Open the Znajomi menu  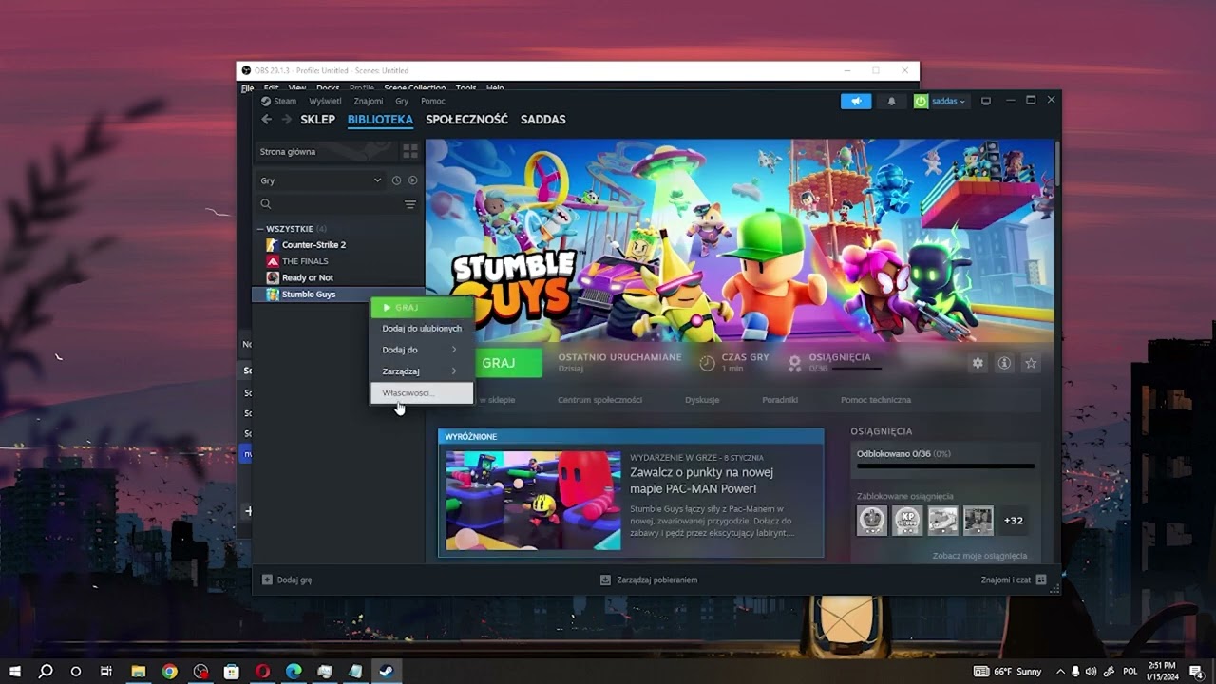(x=369, y=102)
